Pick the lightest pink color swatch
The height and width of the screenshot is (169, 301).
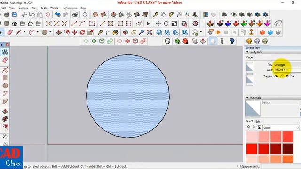tap(252, 137)
